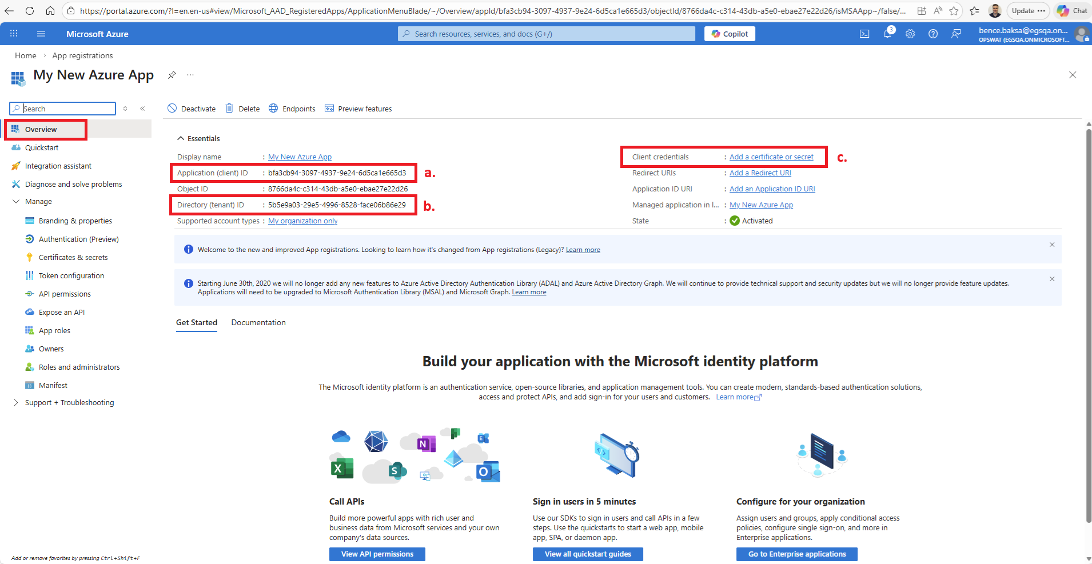Open Certificates & secrets menu item
1092x564 pixels.
(73, 258)
